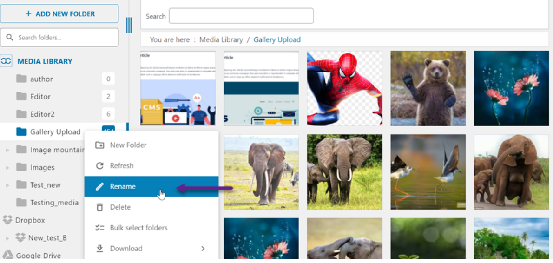Open the Download submenu chevron
The height and width of the screenshot is (263, 553).
(x=203, y=249)
